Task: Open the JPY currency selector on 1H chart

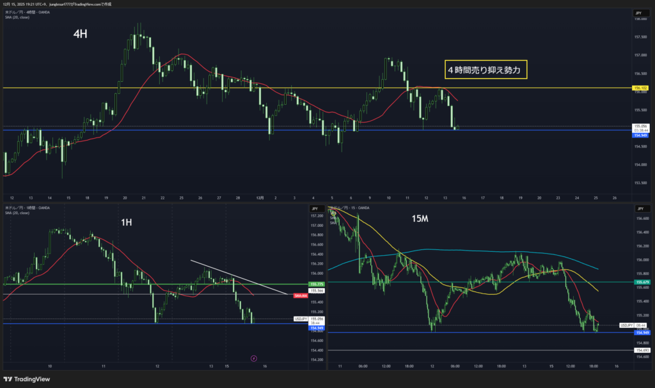Action: 314,208
